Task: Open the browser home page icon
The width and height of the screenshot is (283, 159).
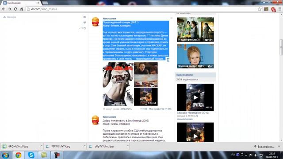Action: click(x=22, y=9)
